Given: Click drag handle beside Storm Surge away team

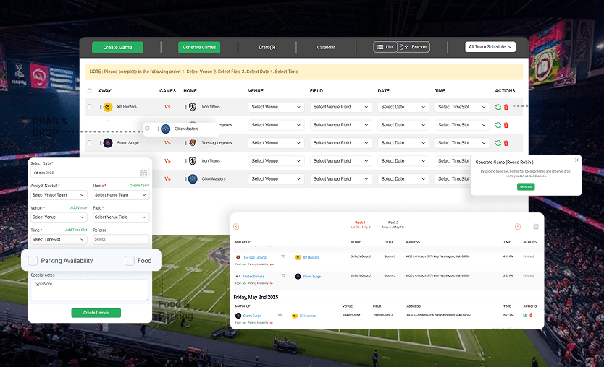Looking at the screenshot, I should coord(101,143).
